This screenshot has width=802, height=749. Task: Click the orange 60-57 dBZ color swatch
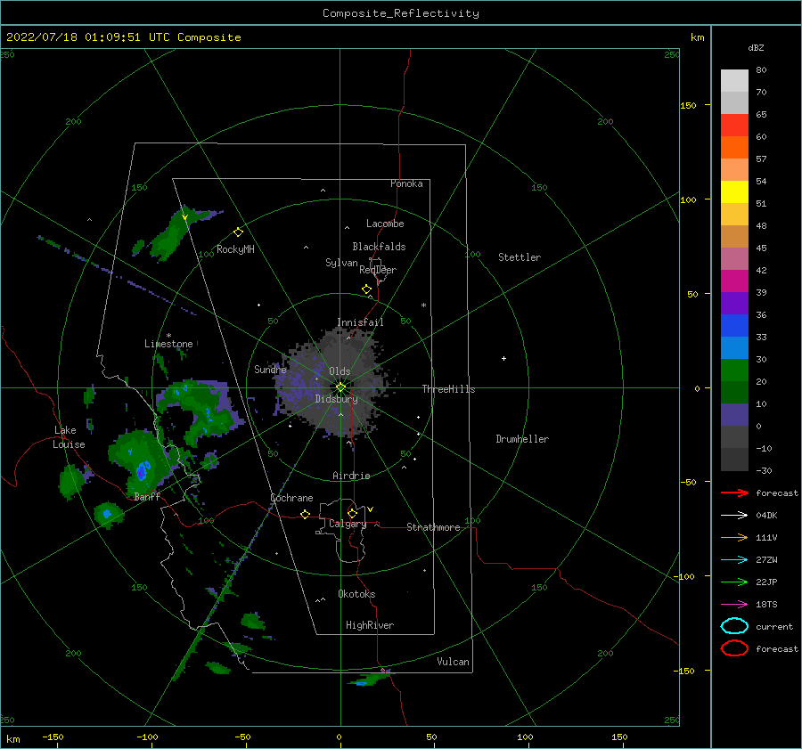pyautogui.click(x=734, y=148)
